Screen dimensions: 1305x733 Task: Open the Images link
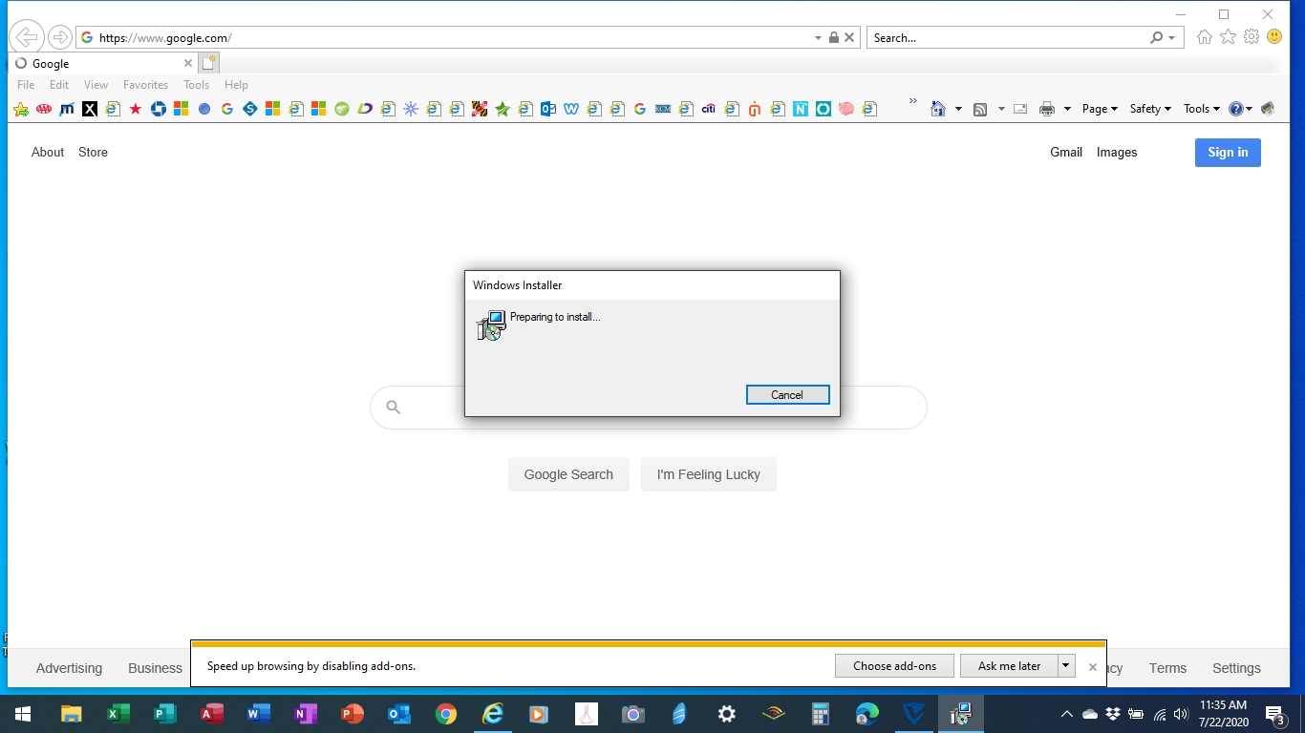point(1117,153)
